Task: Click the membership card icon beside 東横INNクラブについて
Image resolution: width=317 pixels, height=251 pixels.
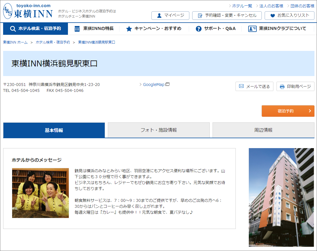Action: [252, 29]
